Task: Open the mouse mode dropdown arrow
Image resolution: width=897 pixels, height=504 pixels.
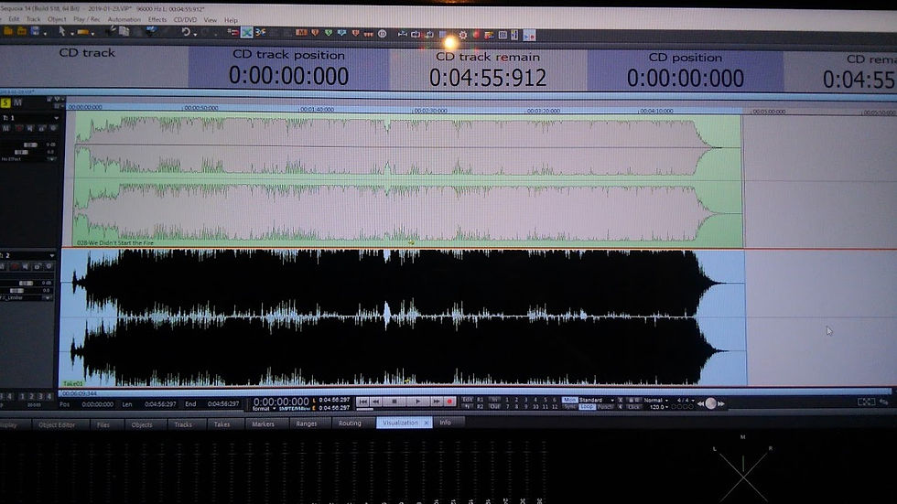Action: pos(72,34)
